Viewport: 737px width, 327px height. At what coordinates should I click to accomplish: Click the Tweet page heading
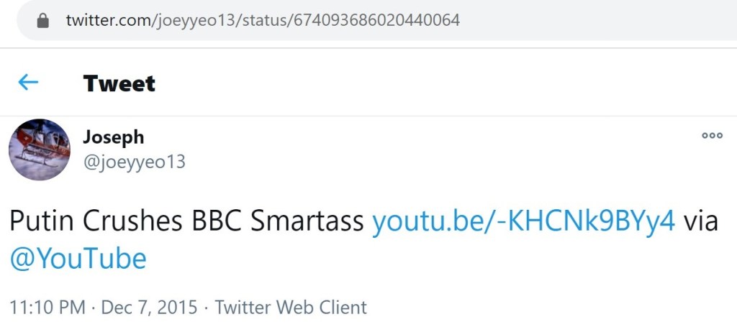119,83
